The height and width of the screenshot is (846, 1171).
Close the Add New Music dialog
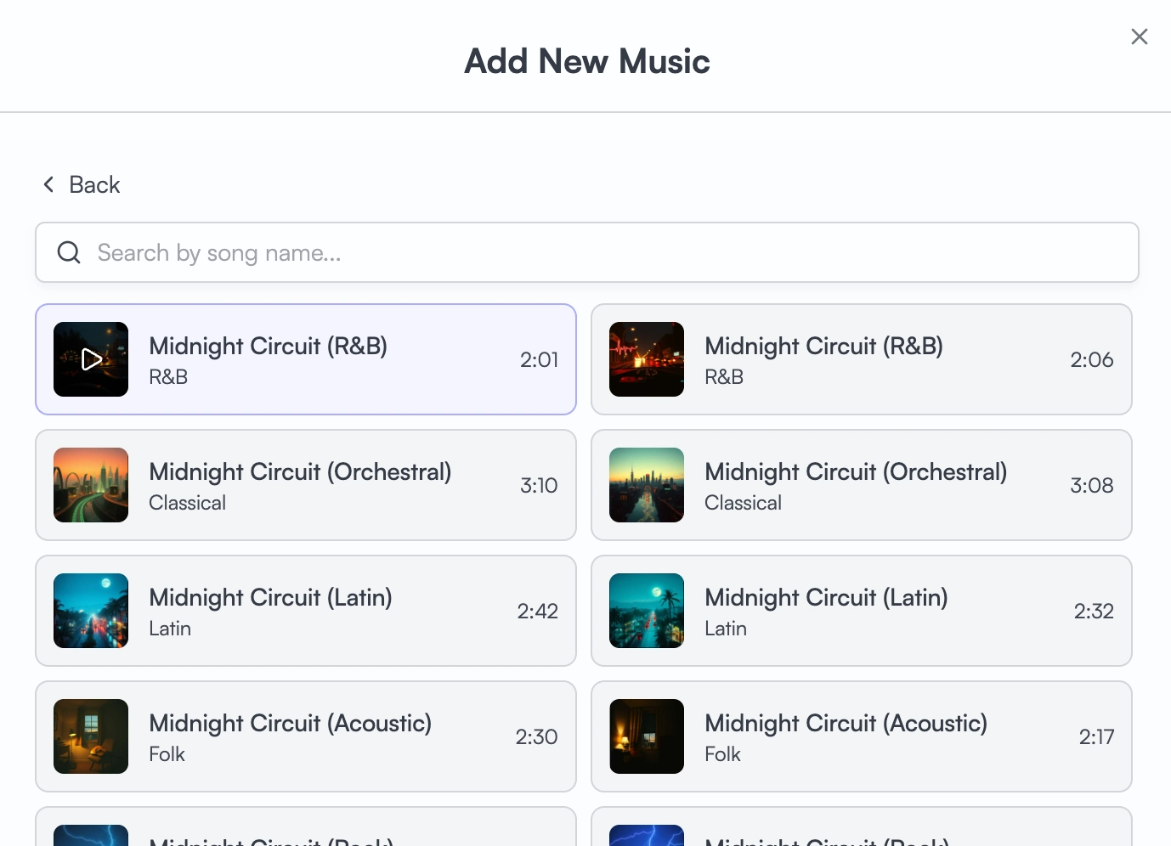[x=1140, y=37]
